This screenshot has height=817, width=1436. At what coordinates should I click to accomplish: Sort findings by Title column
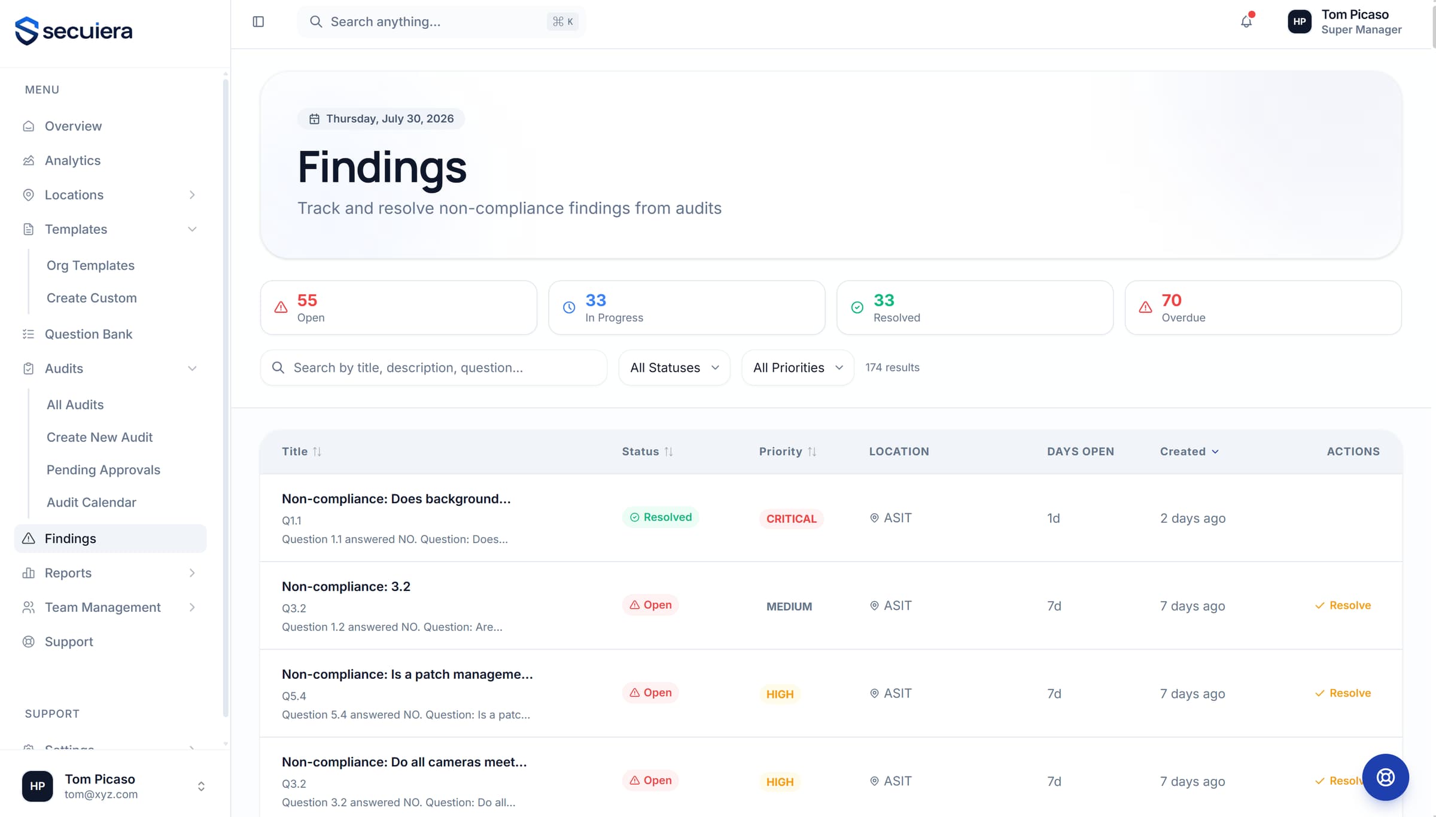click(x=302, y=452)
